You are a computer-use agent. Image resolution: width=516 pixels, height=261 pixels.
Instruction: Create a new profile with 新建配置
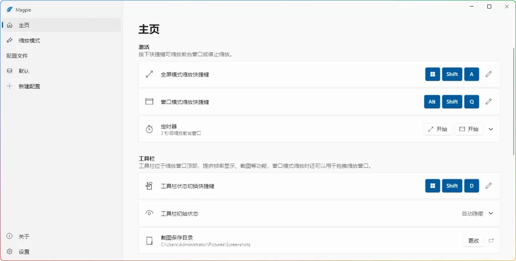click(61, 86)
